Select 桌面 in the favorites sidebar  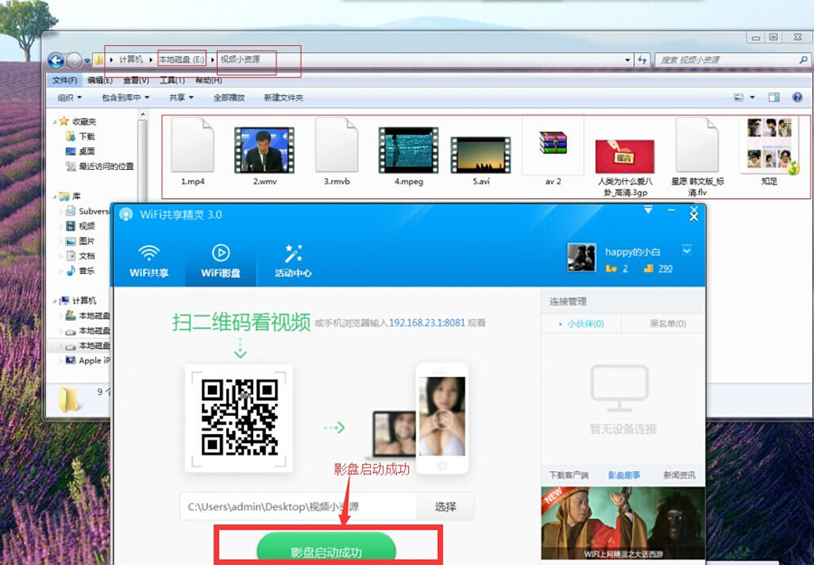[80, 152]
